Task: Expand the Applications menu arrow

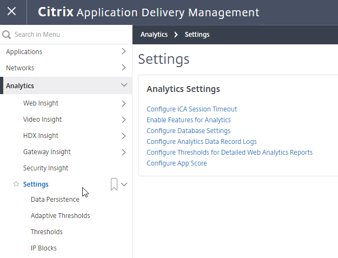Action: [124, 51]
